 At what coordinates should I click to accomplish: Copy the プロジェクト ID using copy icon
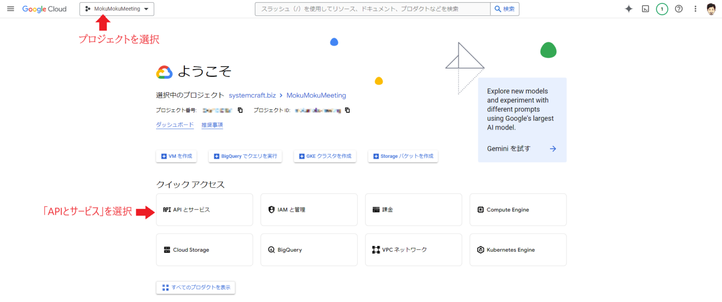347,110
